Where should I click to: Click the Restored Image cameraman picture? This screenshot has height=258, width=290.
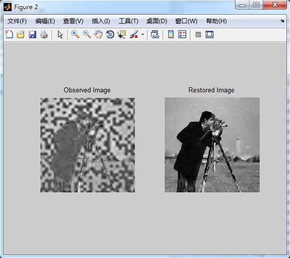pyautogui.click(x=212, y=145)
